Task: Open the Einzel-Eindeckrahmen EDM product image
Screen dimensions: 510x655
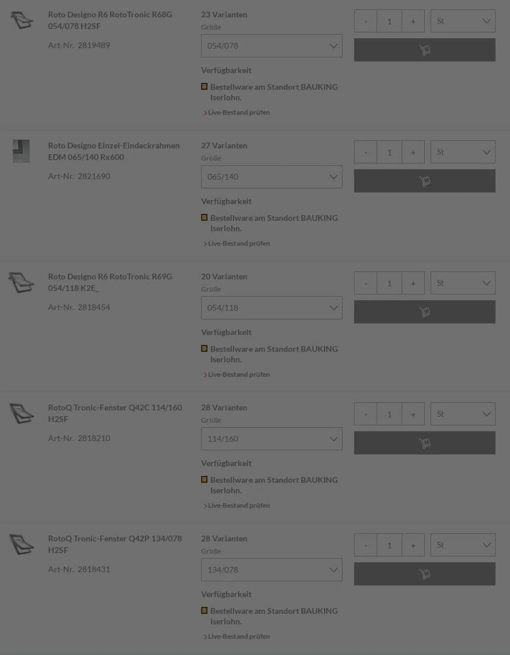Action: point(21,151)
